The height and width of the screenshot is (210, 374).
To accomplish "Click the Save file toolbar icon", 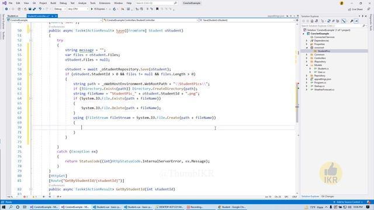I will point(30,9).
